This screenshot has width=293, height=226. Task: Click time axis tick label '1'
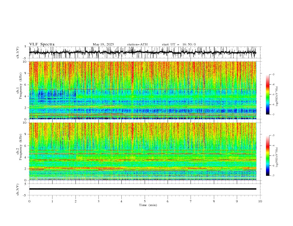pos(52,201)
